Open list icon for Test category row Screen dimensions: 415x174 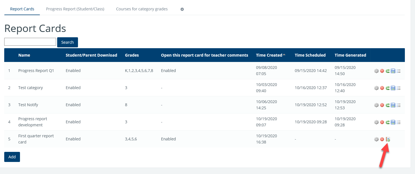(399, 88)
